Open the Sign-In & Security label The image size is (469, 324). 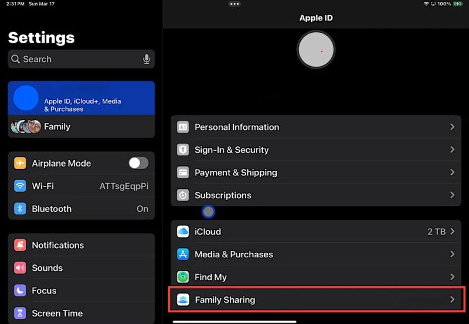232,150
